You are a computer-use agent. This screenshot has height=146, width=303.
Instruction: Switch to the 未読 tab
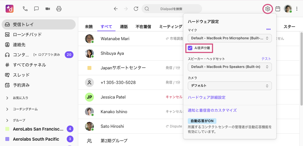click(89, 27)
